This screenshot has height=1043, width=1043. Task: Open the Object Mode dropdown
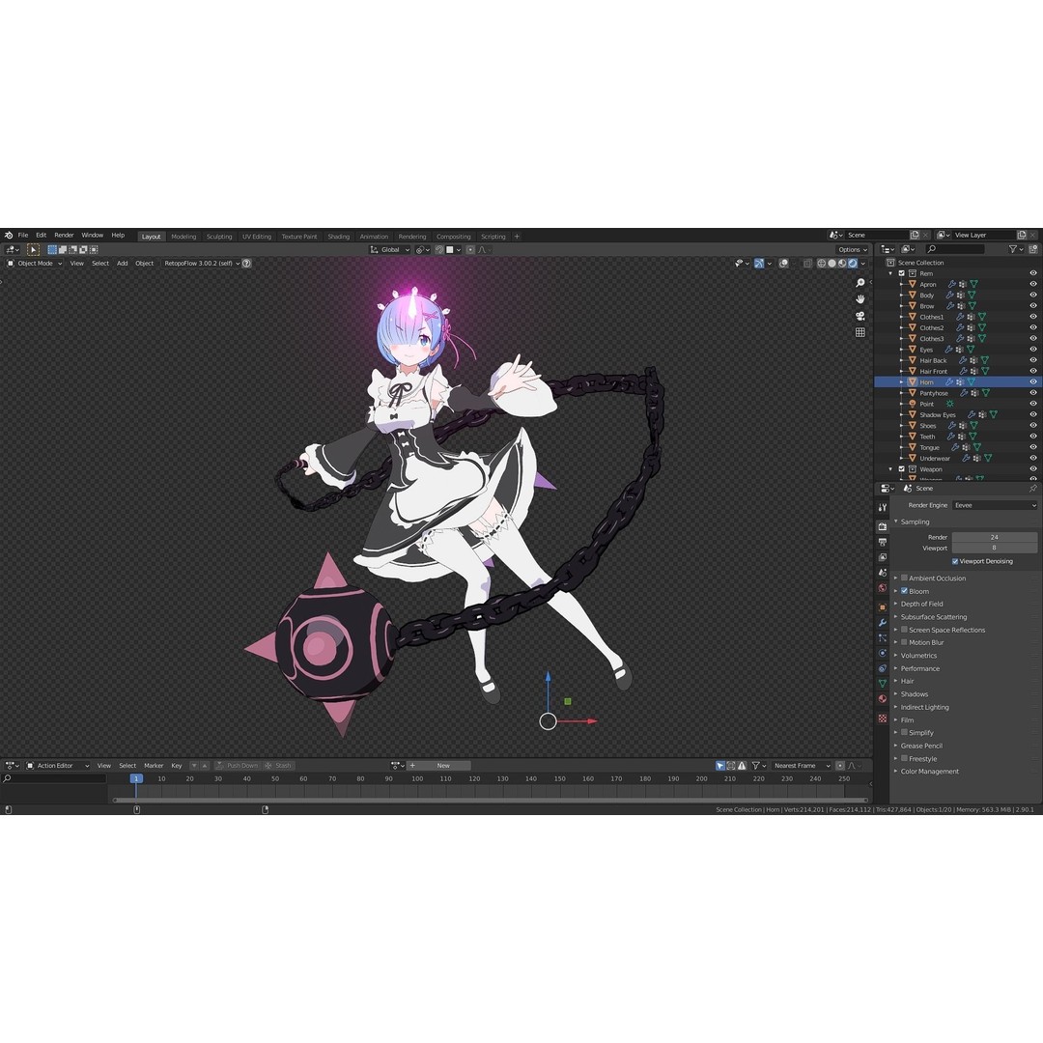pyautogui.click(x=36, y=264)
